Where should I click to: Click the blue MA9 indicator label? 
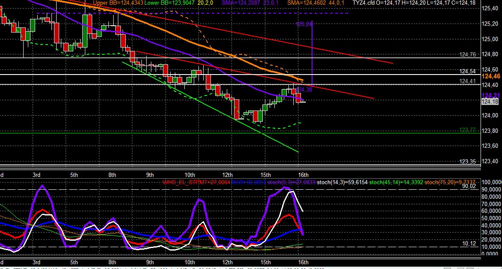click(x=248, y=182)
